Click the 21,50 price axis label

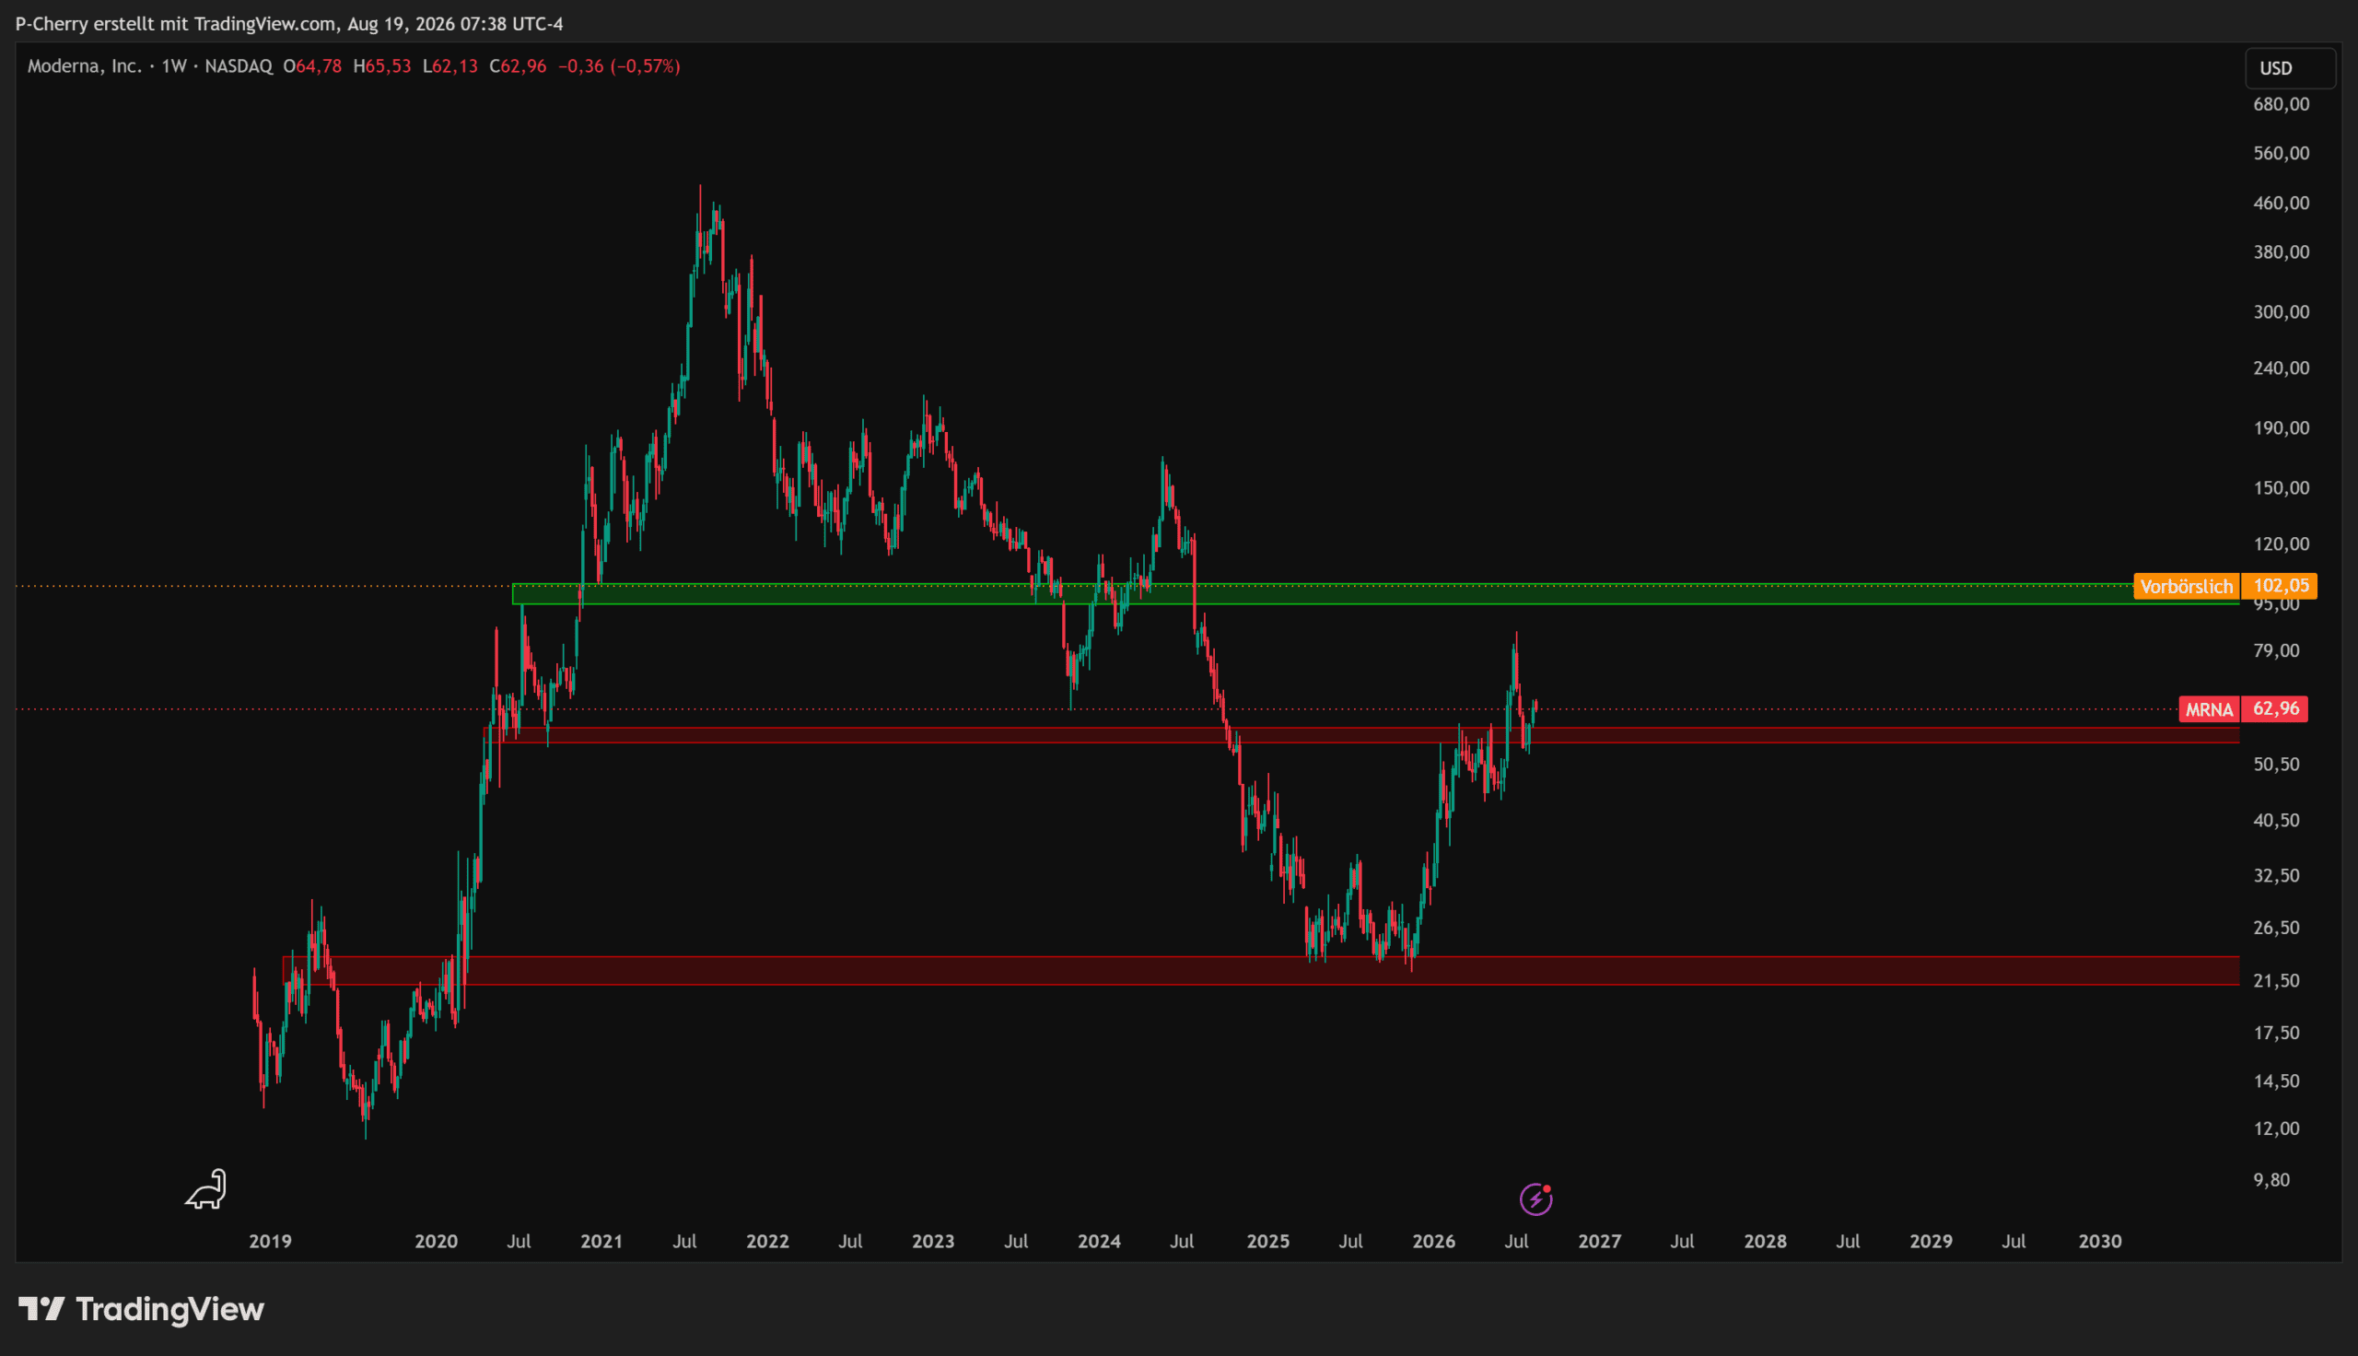[x=2277, y=981]
